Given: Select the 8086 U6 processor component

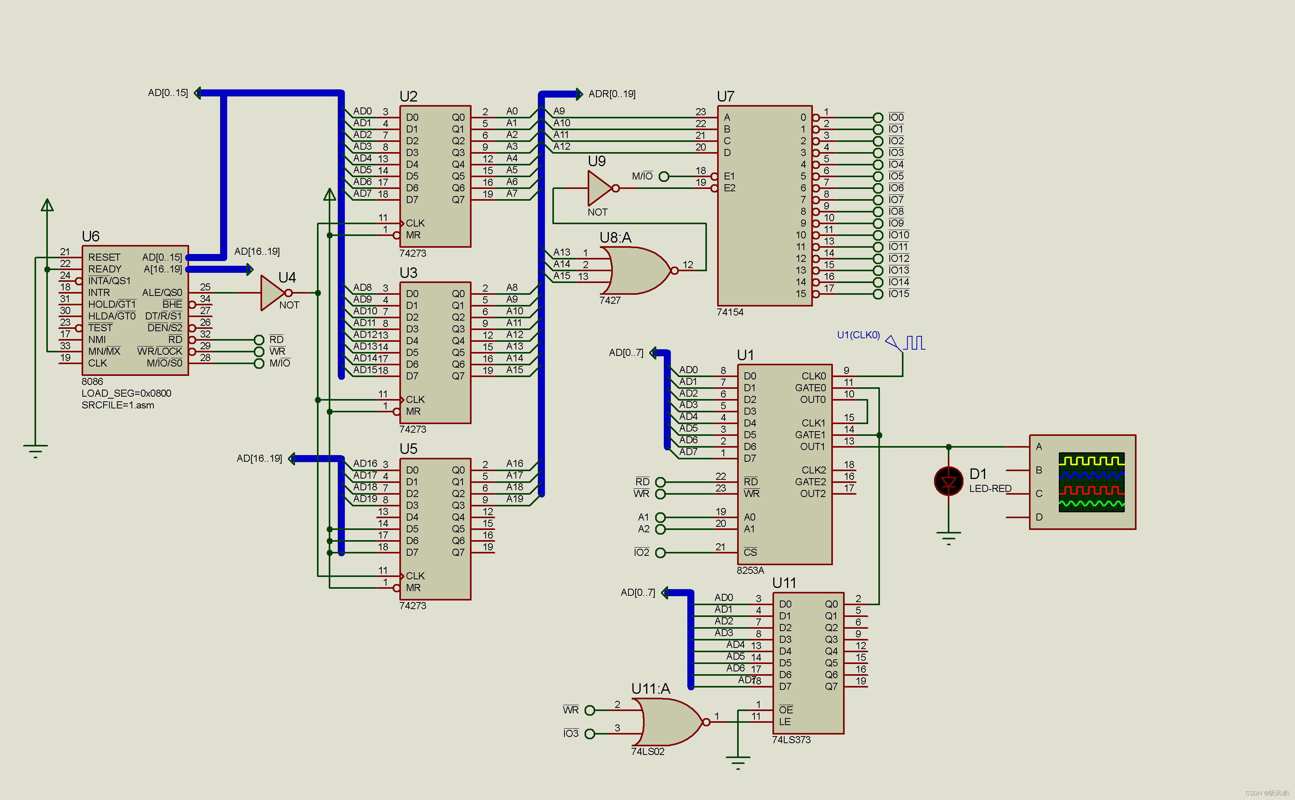Looking at the screenshot, I should point(135,310).
